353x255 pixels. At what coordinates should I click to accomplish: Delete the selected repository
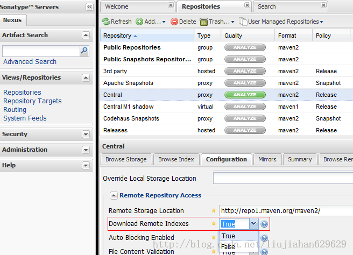tap(183, 22)
